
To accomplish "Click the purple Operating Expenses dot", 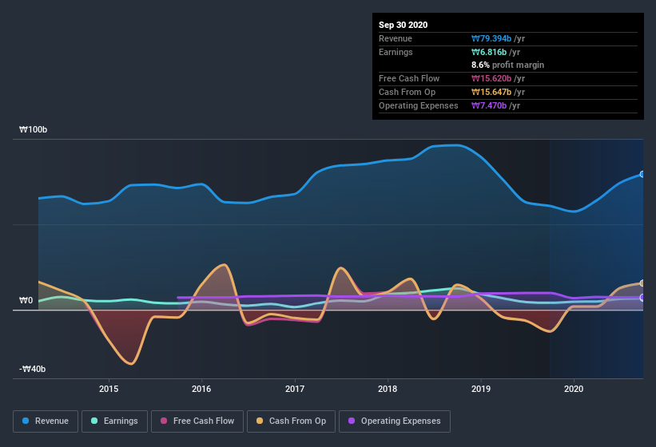I will pyautogui.click(x=352, y=421).
